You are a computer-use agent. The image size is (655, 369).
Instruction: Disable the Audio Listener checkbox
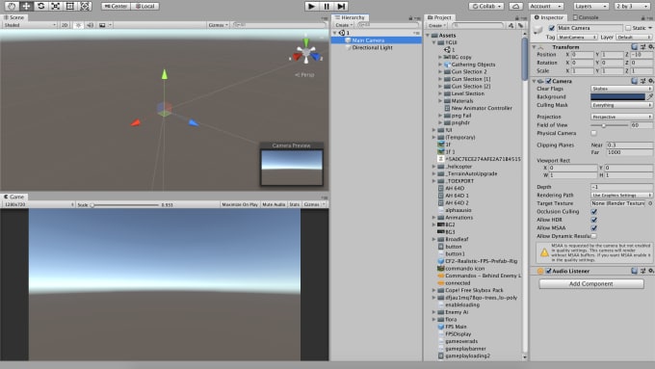548,271
